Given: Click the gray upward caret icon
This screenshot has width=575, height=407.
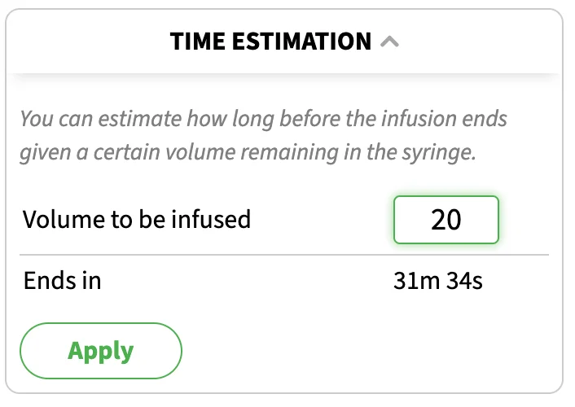Looking at the screenshot, I should [389, 42].
